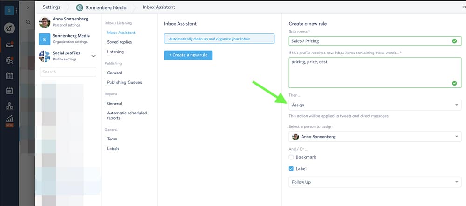Open the Publishing calendar icon
The width and height of the screenshot is (466, 206).
(9, 75)
